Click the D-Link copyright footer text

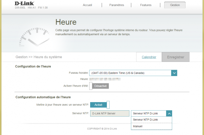102,129
